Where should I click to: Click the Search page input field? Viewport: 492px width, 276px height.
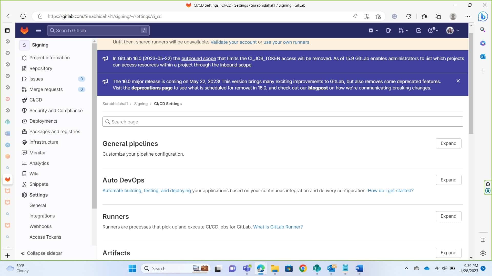pyautogui.click(x=283, y=122)
